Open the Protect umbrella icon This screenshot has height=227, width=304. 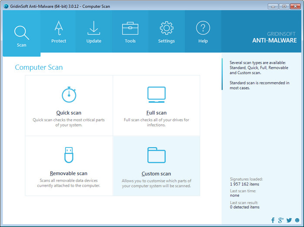(x=59, y=28)
